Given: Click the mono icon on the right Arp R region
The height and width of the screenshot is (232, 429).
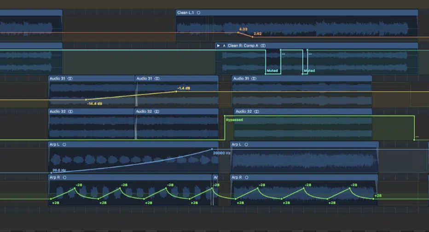Looking at the screenshot, I should [x=247, y=178].
